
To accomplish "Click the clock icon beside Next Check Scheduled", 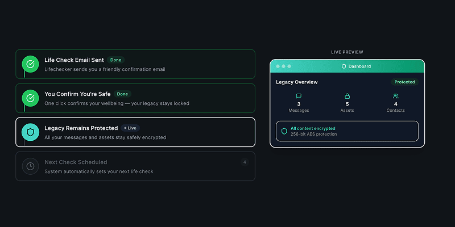I will (x=30, y=166).
